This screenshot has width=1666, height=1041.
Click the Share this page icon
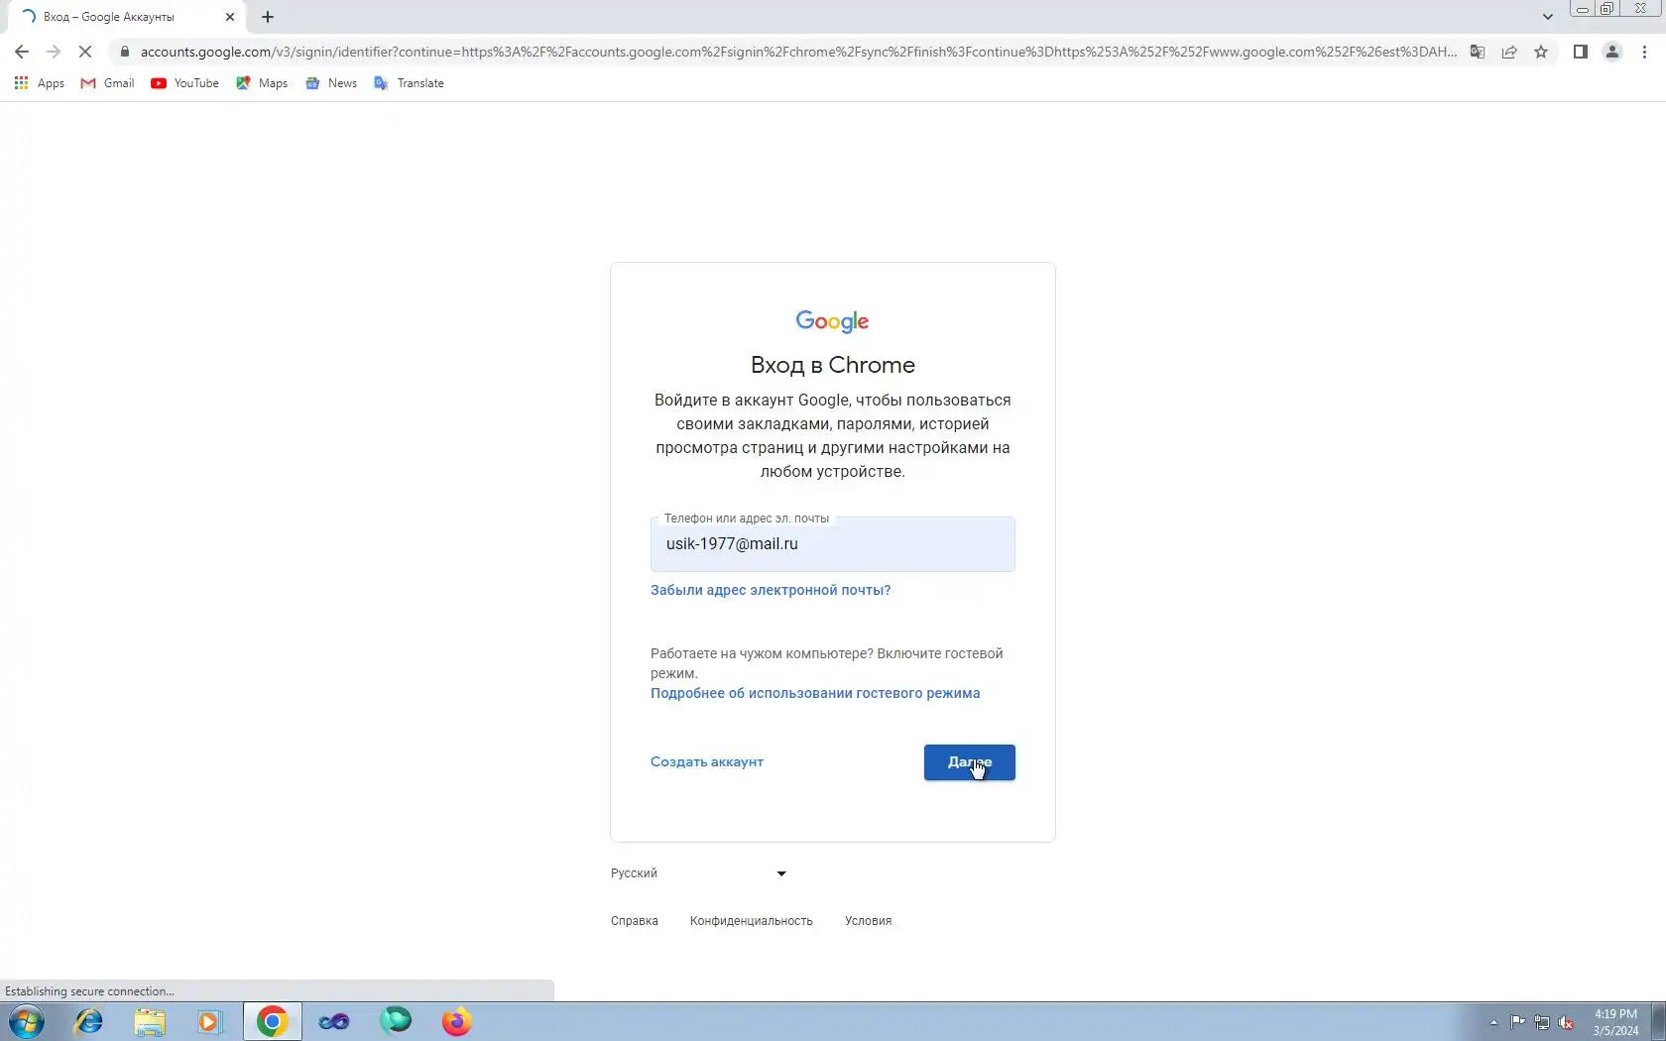pyautogui.click(x=1509, y=52)
